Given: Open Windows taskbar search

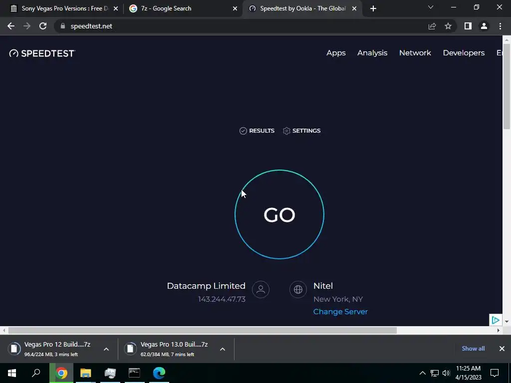Looking at the screenshot, I should [x=36, y=373].
